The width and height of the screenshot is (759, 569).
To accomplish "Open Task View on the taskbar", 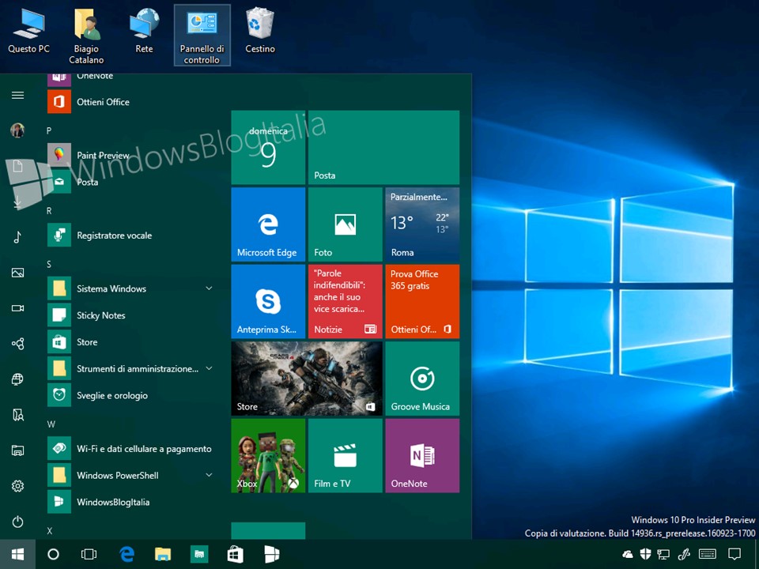I will pyautogui.click(x=89, y=554).
